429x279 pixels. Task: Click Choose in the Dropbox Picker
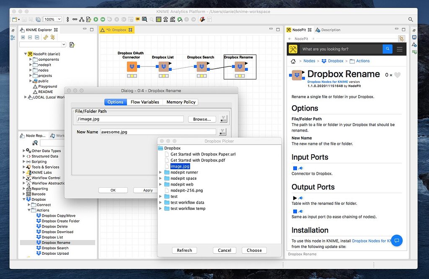click(254, 250)
